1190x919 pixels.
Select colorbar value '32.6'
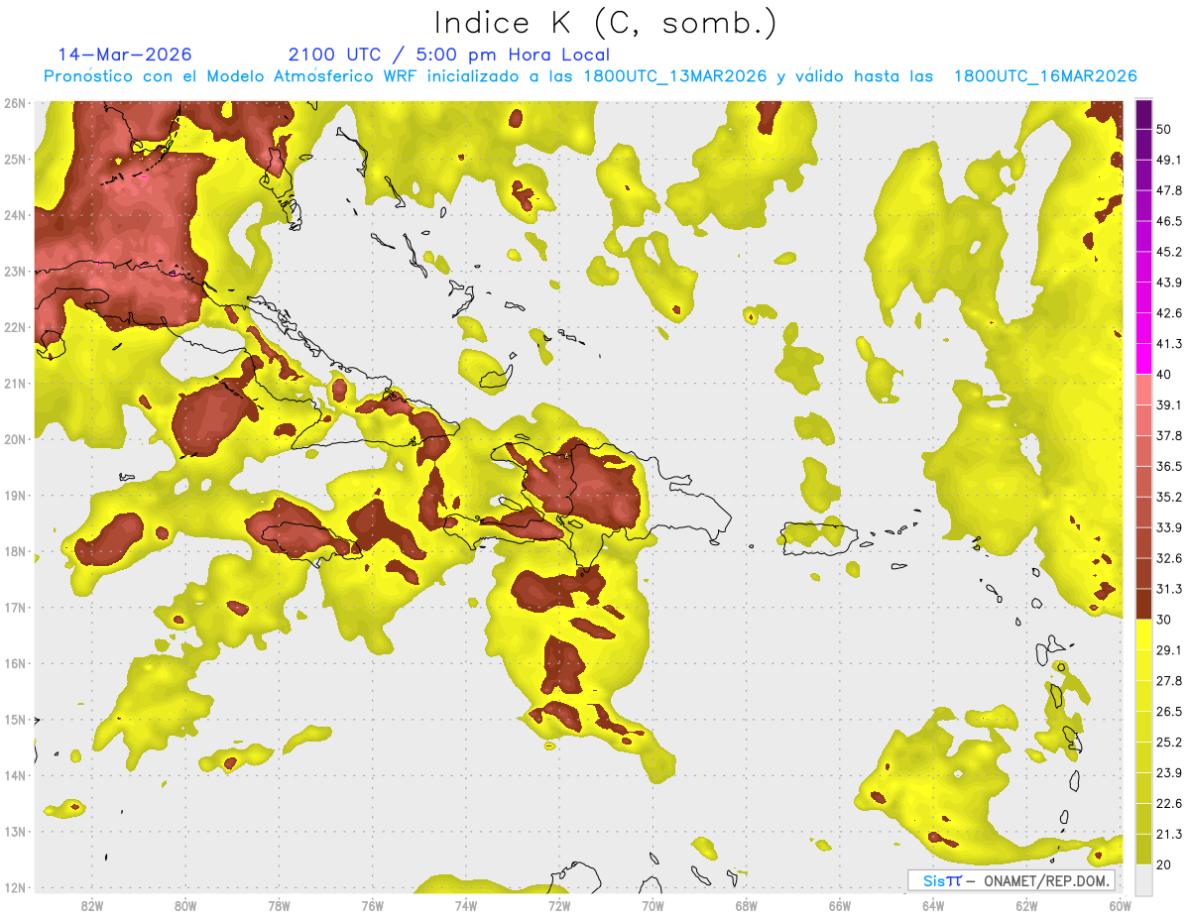[1169, 558]
